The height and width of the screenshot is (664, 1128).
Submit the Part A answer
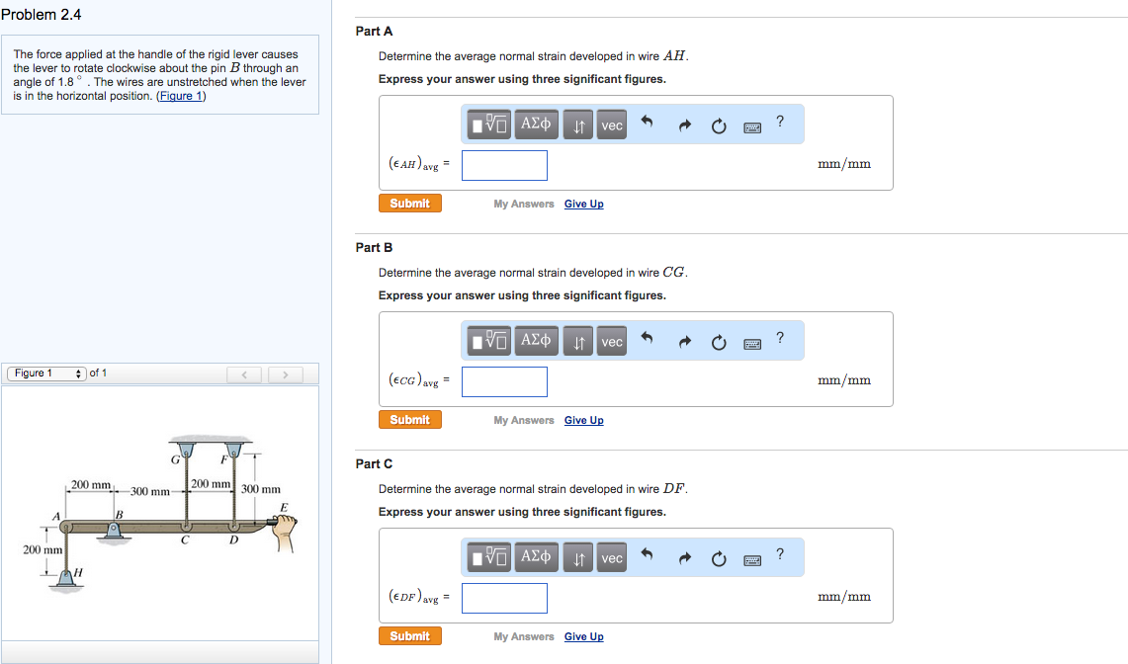click(409, 203)
